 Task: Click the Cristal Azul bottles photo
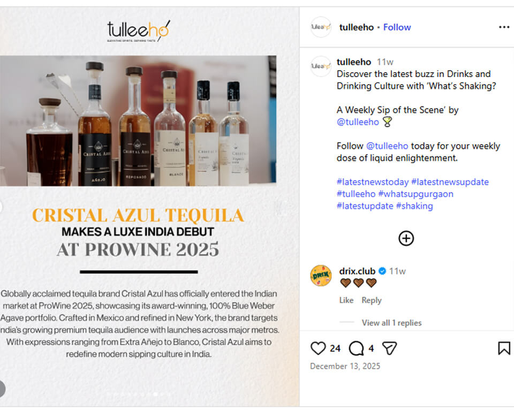138,120
